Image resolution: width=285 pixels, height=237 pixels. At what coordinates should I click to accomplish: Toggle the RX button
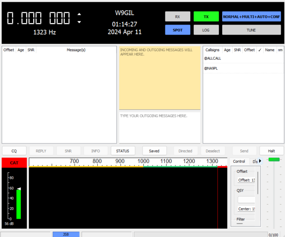(178, 17)
